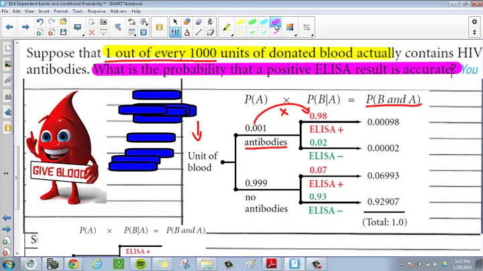The width and height of the screenshot is (483, 271).
Task: Open Google Chrome from the taskbar
Action: [x=73, y=264]
